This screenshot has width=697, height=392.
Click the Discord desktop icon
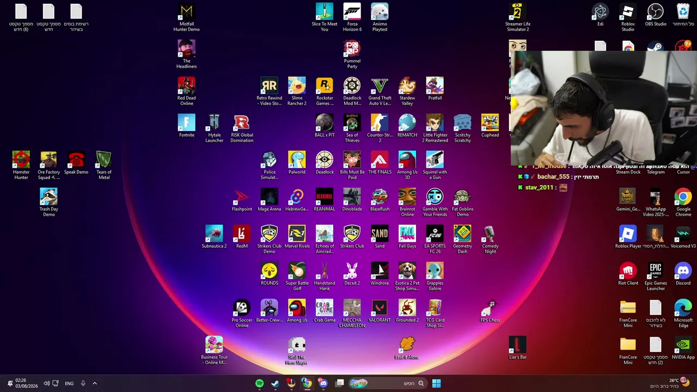(x=683, y=274)
